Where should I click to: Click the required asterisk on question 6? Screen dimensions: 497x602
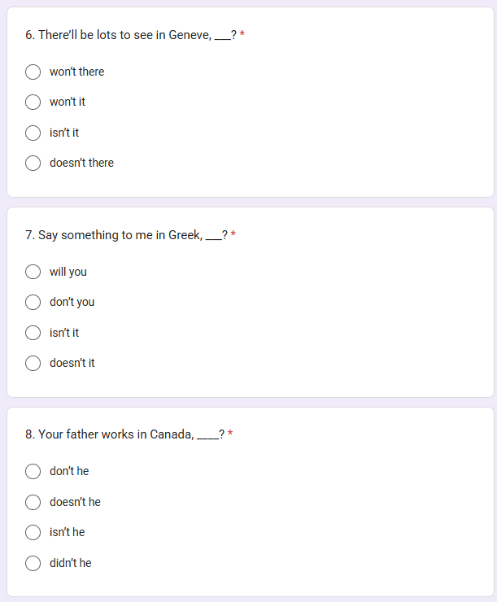[242, 34]
